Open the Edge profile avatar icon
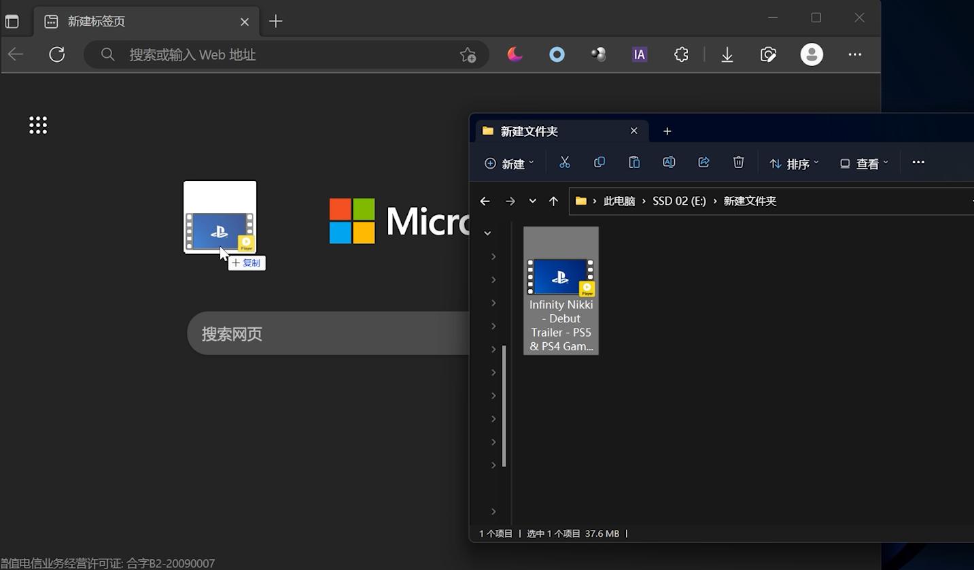The width and height of the screenshot is (974, 570). 812,54
